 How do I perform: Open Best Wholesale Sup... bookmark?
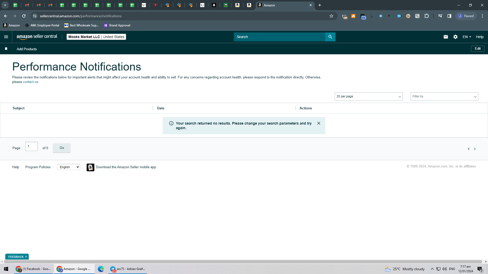[x=81, y=25]
